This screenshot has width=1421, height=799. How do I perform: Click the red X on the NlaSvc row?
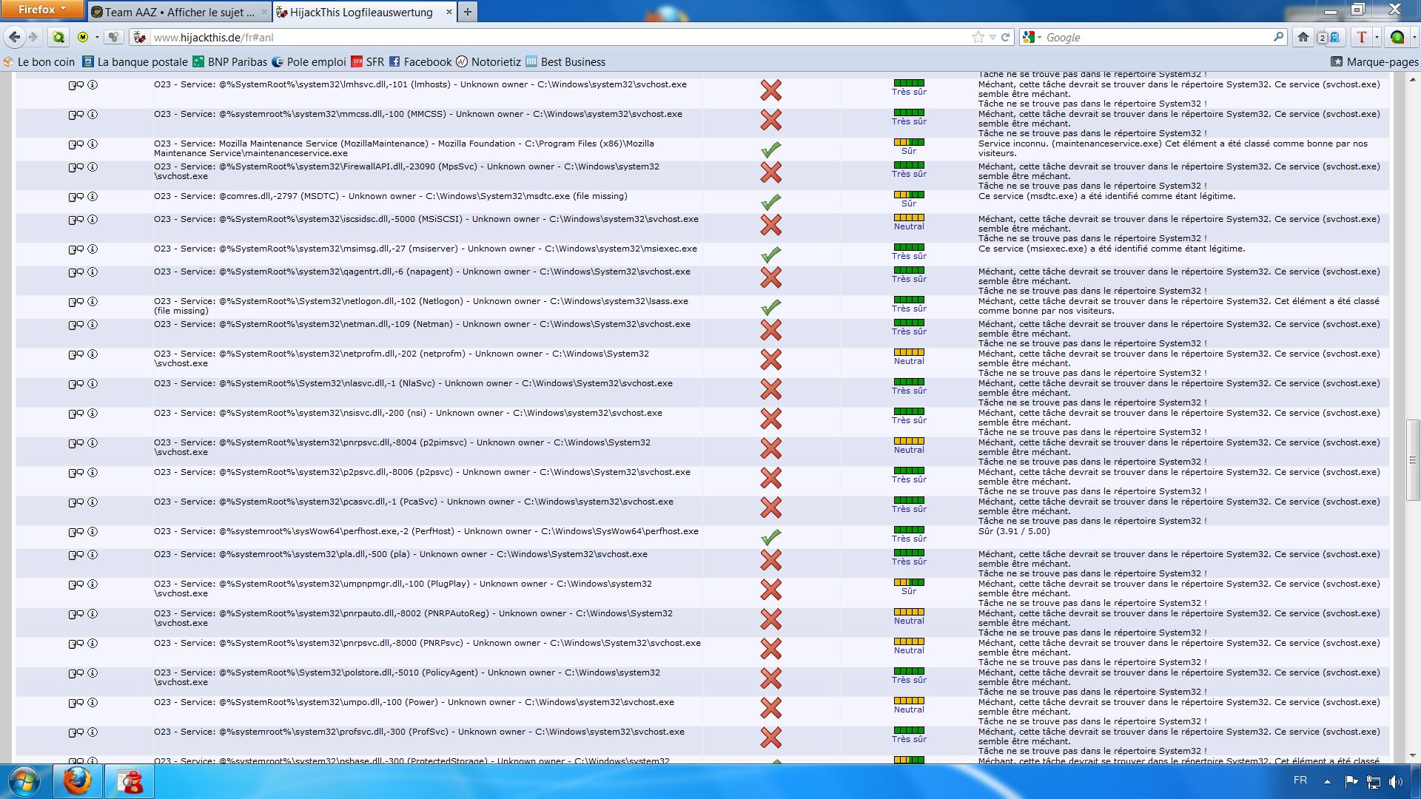[770, 389]
